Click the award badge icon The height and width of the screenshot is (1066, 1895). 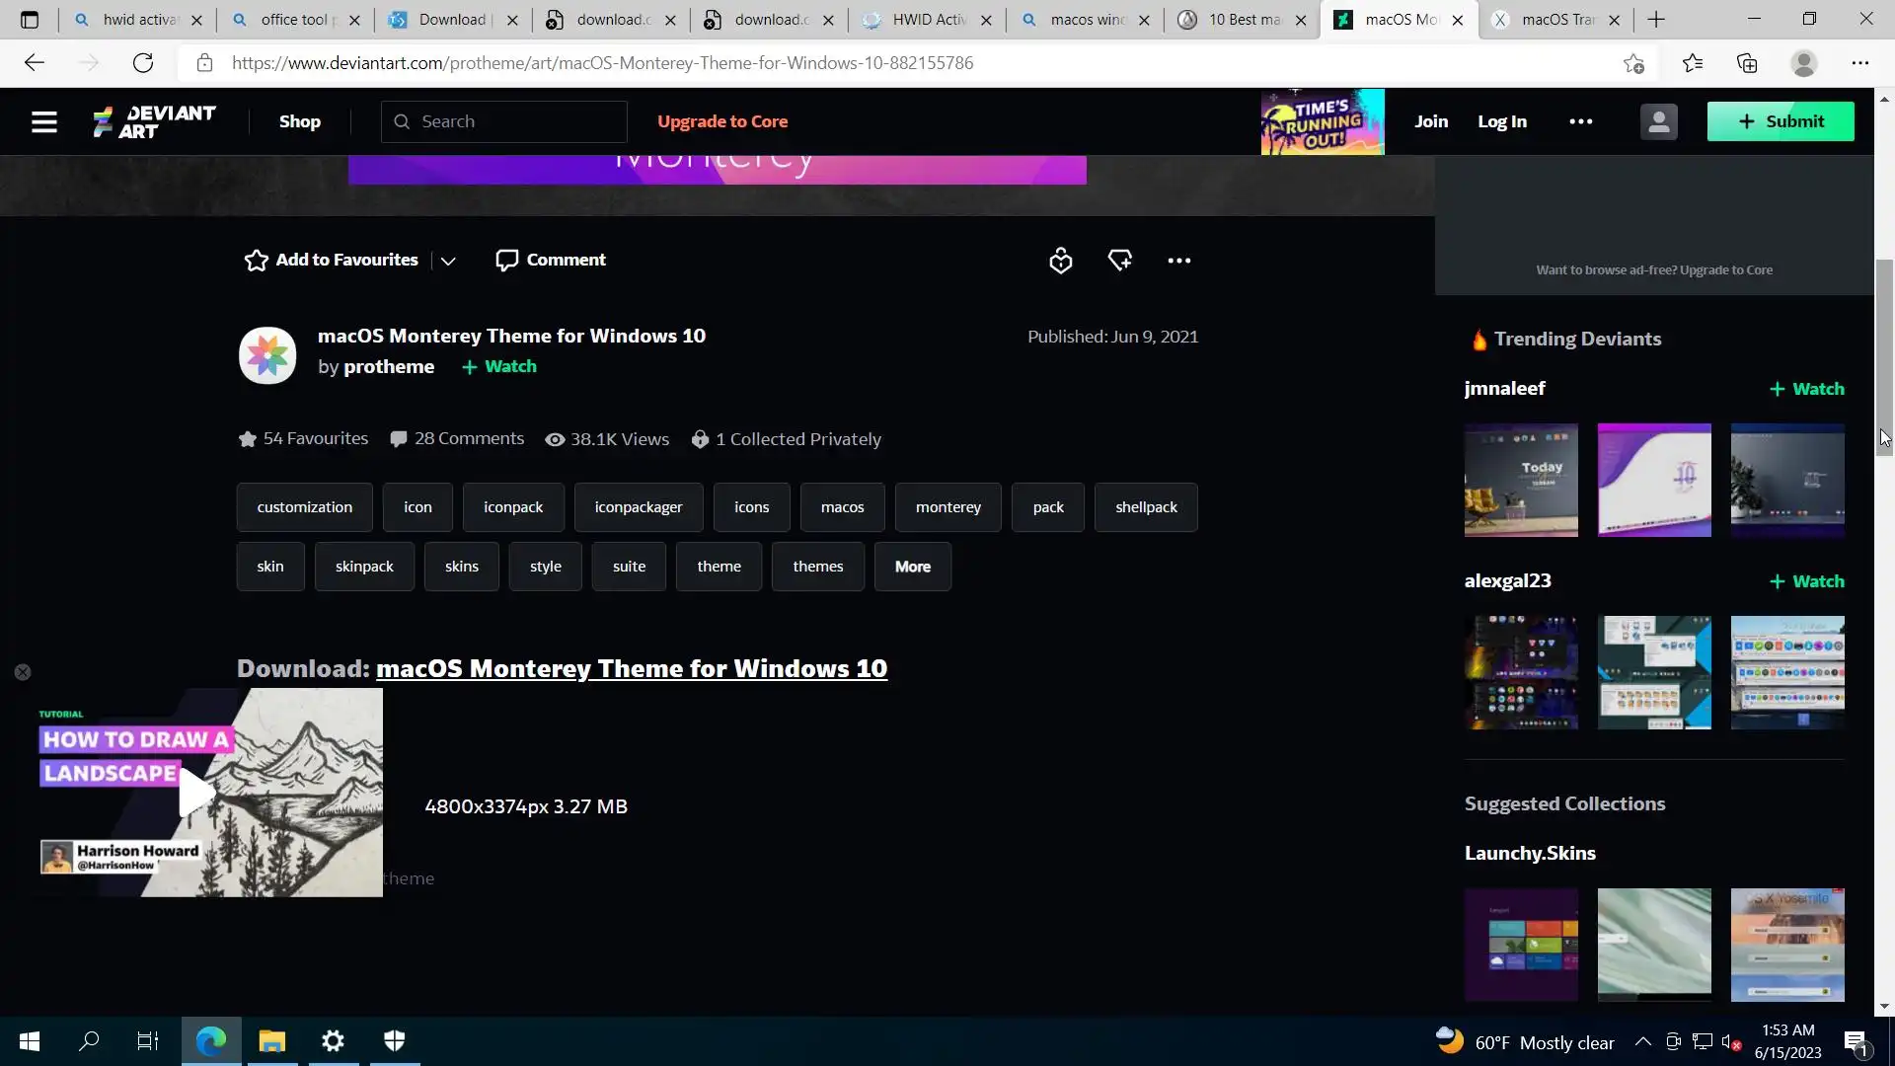pos(1060,261)
